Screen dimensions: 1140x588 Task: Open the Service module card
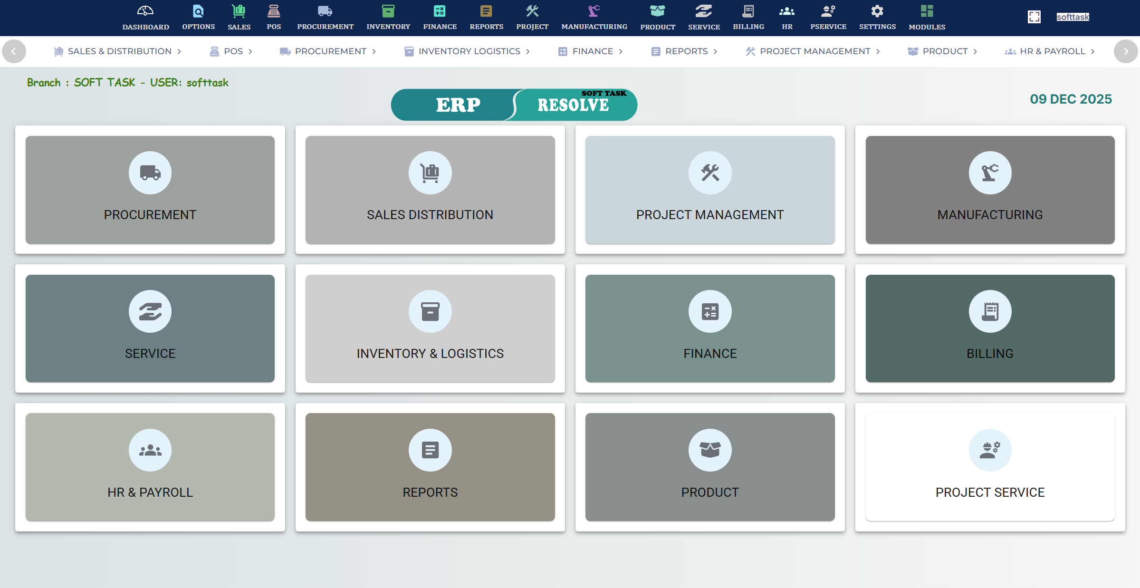pos(150,328)
